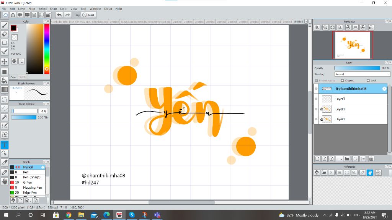Viewport: 392px width, 220px height.
Task: Click the layer Opacity slider
Action: [357, 68]
